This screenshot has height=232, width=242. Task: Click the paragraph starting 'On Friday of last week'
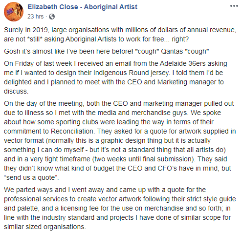(115, 77)
